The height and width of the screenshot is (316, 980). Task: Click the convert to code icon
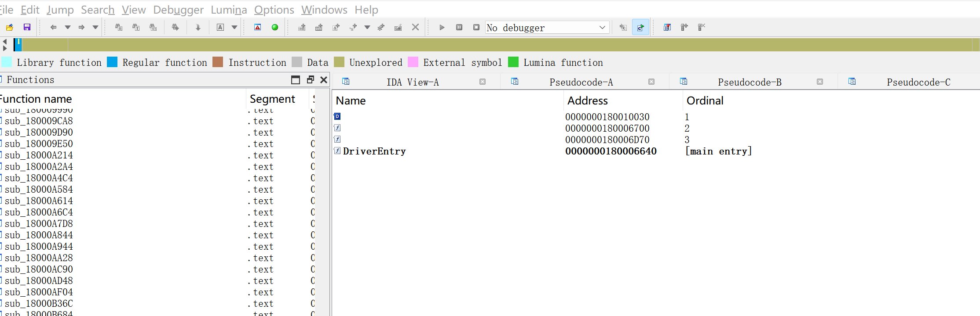click(302, 27)
